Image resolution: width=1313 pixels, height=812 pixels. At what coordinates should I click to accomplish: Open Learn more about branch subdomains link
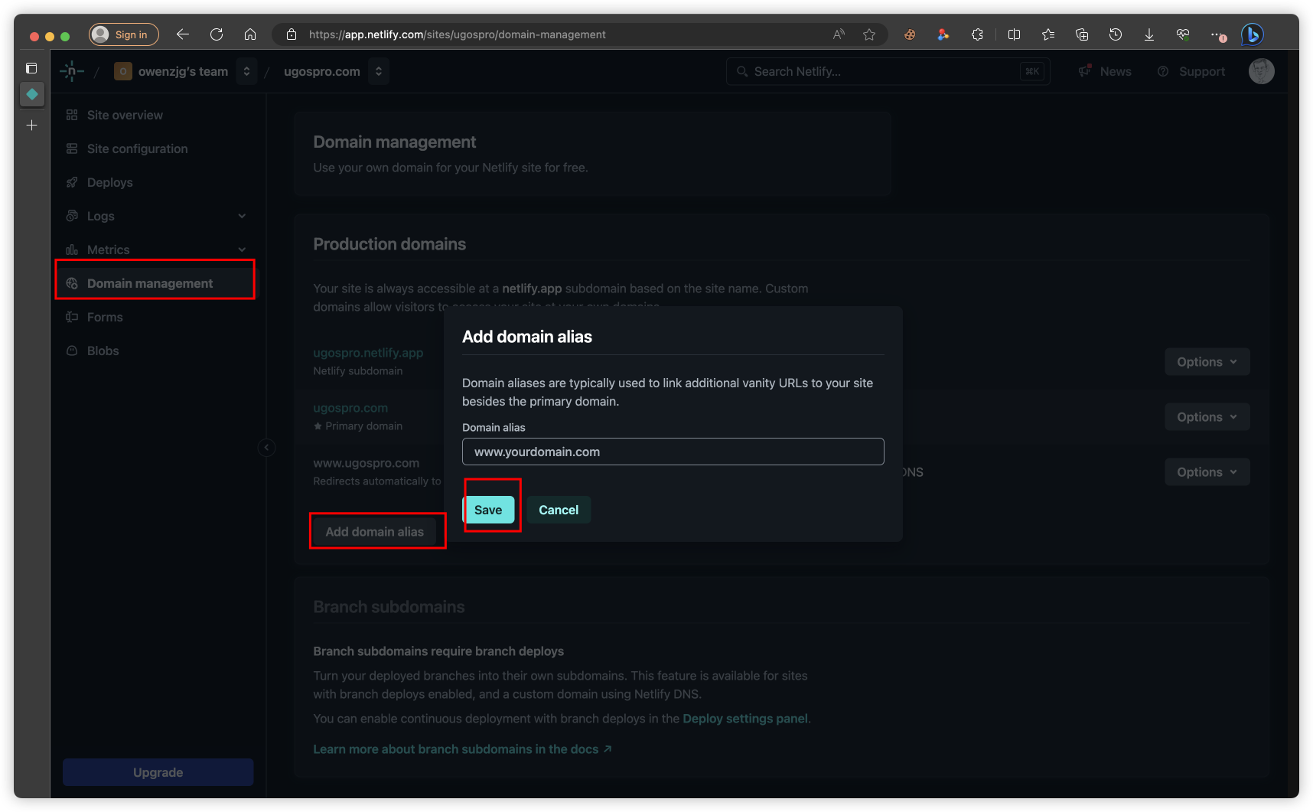click(x=462, y=749)
